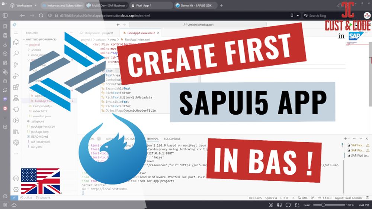
Task: Maximize the terminal panel size
Action: [x=360, y=138]
